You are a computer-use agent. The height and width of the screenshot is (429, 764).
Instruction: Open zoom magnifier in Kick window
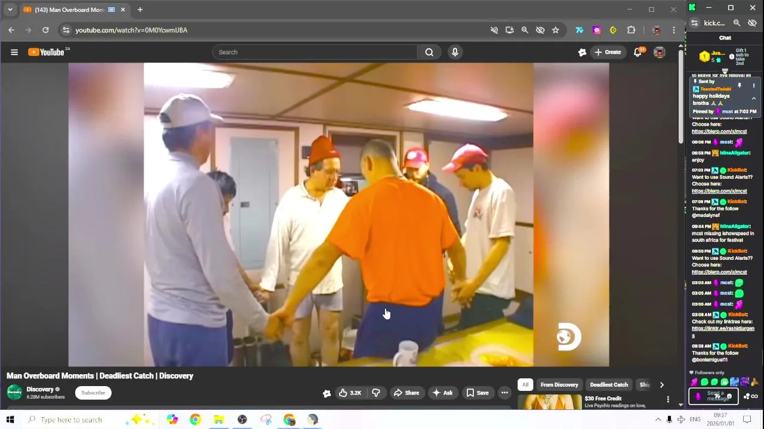737,23
